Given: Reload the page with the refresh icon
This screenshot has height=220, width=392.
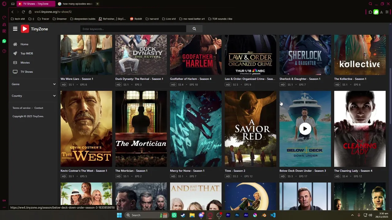Looking at the screenshot, I should (x=23, y=12).
